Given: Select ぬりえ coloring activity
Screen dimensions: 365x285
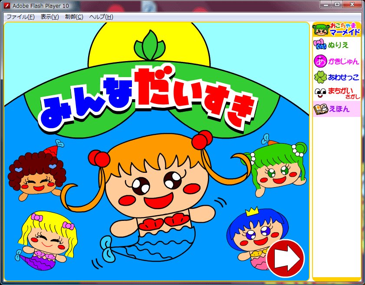Looking at the screenshot, I should click(x=337, y=45).
